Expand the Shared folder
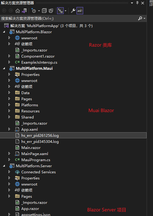The height and width of the screenshot is (216, 153). [x=9, y=117]
